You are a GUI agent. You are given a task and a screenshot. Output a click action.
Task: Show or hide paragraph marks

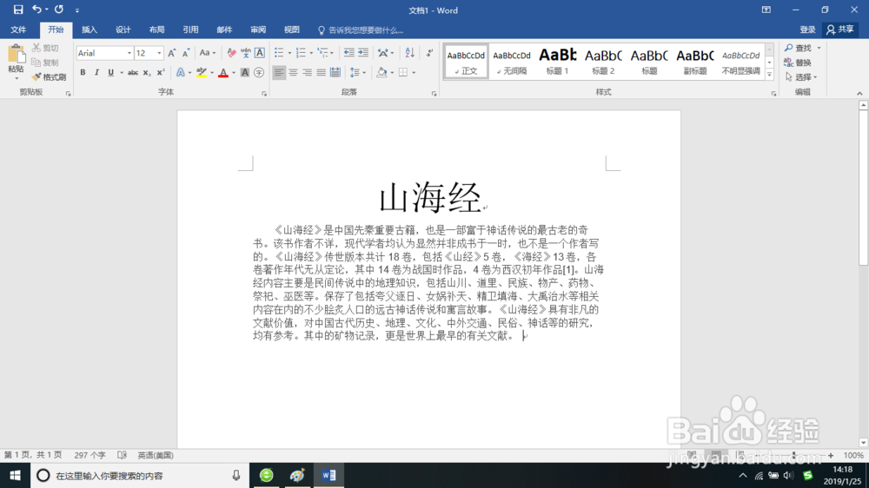(429, 53)
